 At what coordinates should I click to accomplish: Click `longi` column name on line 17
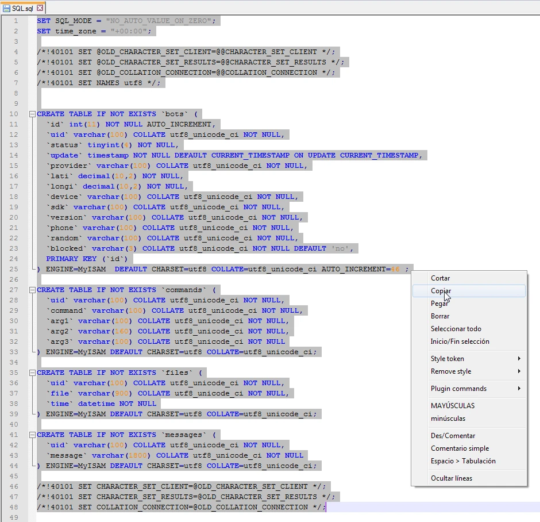click(x=62, y=186)
